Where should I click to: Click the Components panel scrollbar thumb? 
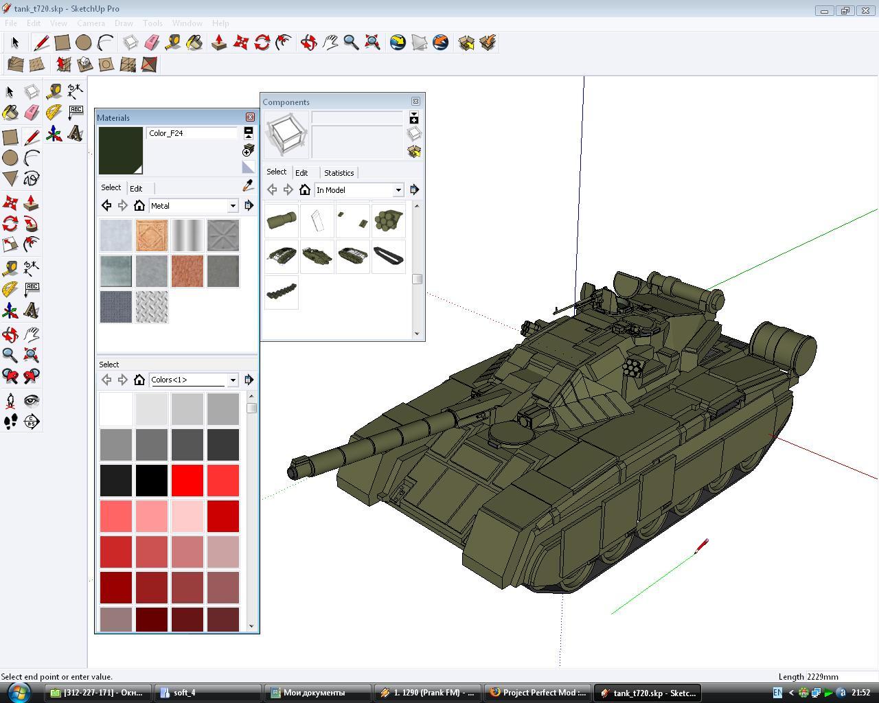pyautogui.click(x=417, y=279)
